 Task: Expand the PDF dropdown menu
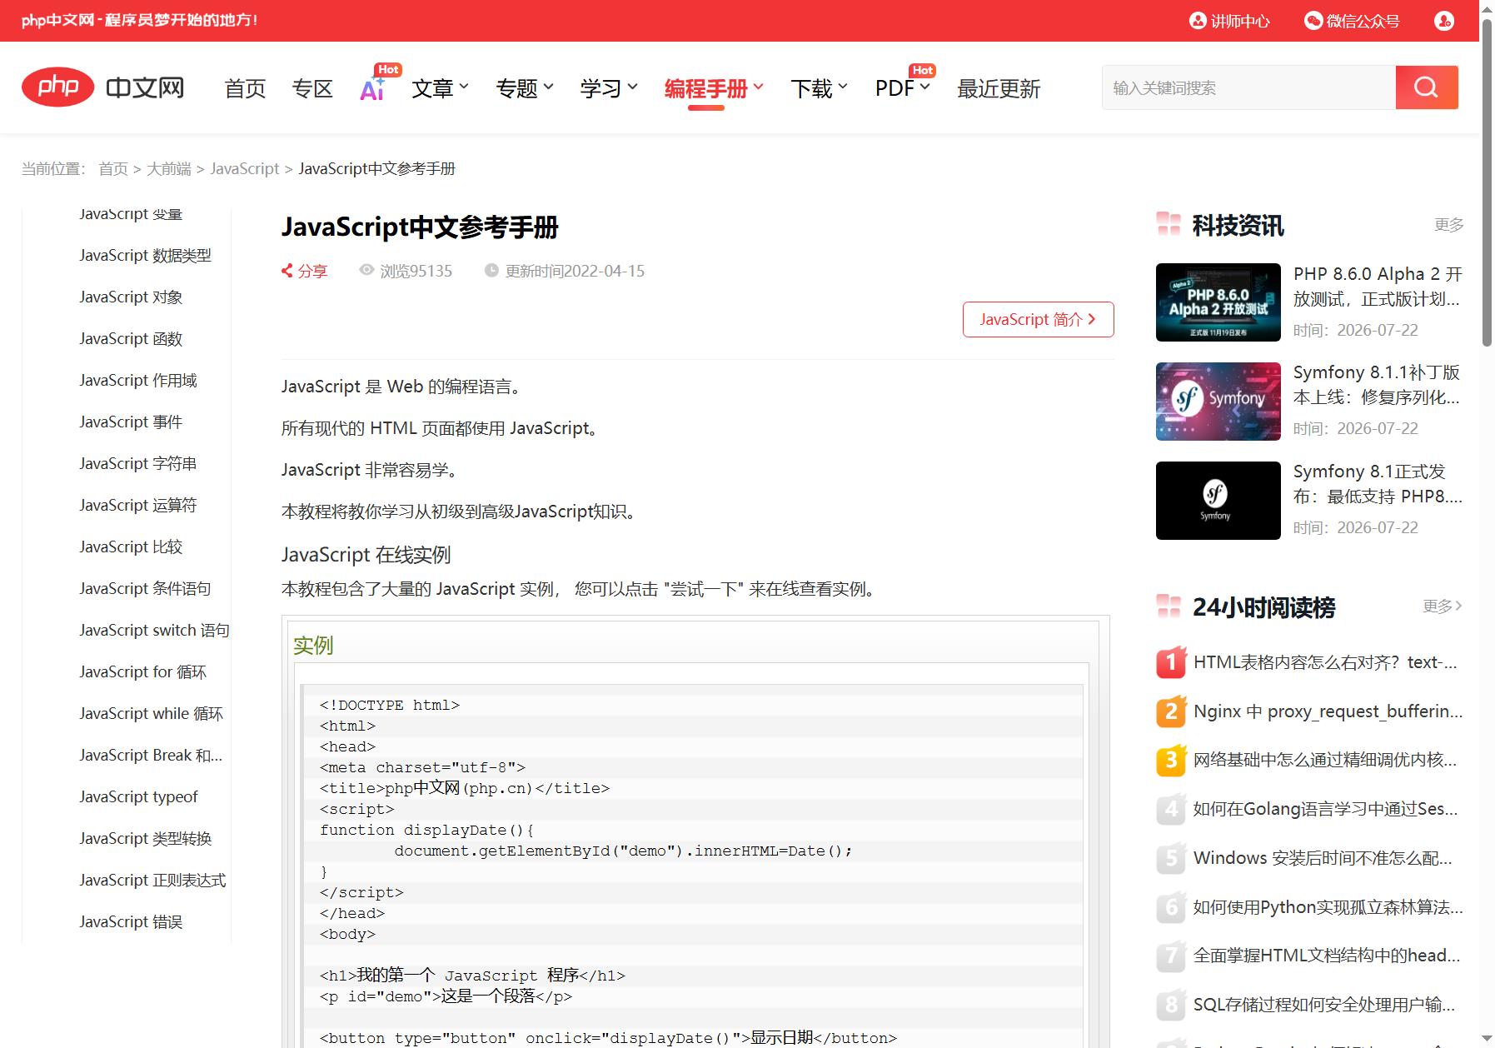coord(903,88)
